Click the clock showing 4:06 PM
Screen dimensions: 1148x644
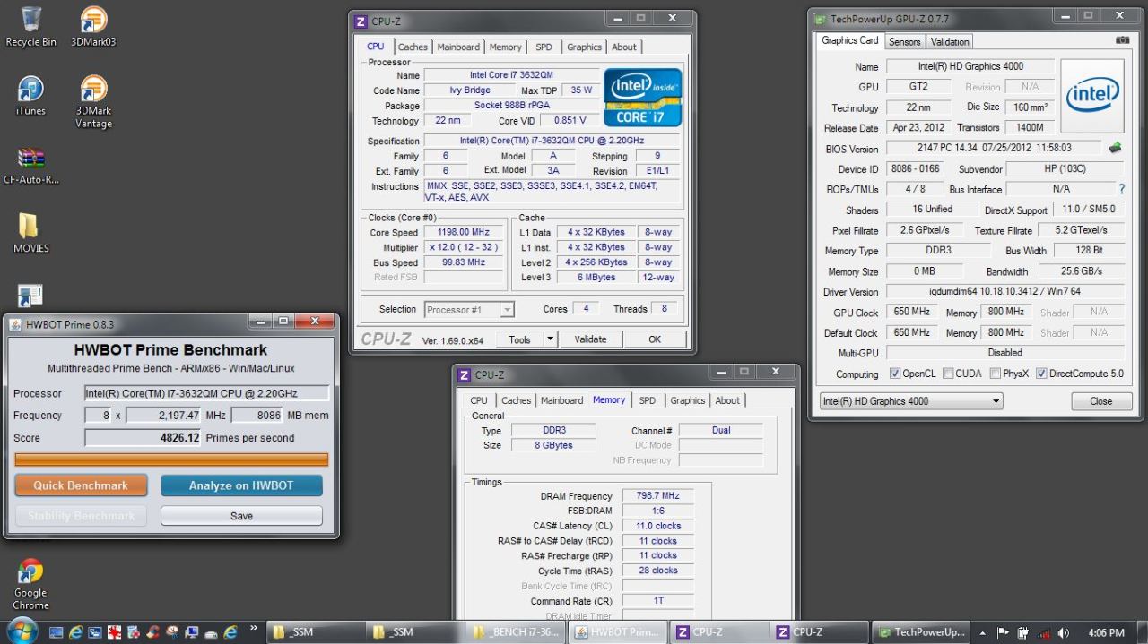click(1106, 633)
